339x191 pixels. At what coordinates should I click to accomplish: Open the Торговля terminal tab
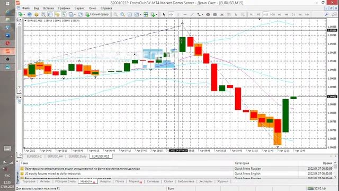coord(29,181)
